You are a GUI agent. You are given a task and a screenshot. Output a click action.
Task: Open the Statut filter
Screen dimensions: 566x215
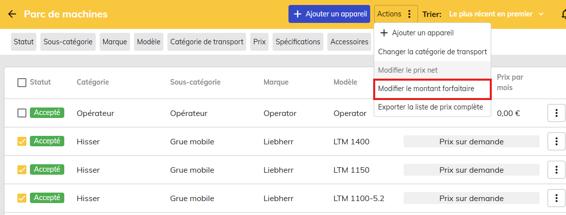point(24,42)
